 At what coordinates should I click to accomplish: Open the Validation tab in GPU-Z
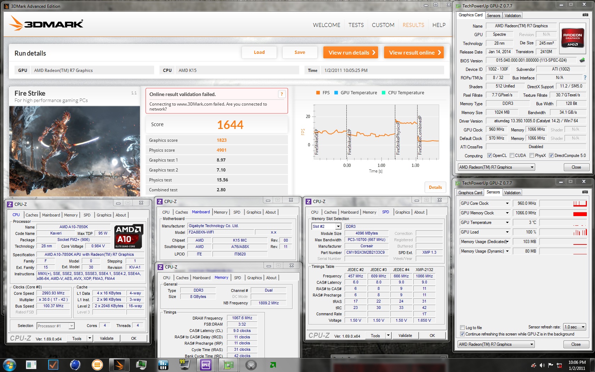tap(512, 16)
